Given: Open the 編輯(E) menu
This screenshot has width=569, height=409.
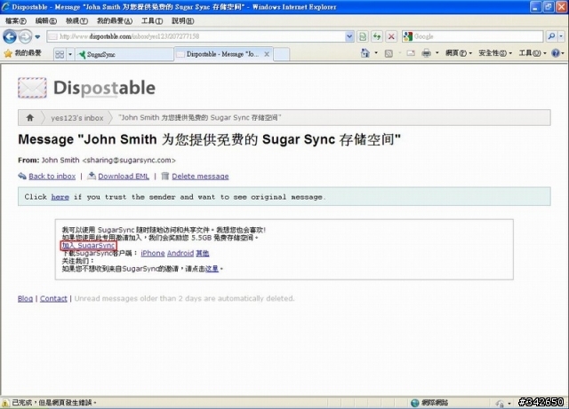Looking at the screenshot, I should tap(45, 21).
